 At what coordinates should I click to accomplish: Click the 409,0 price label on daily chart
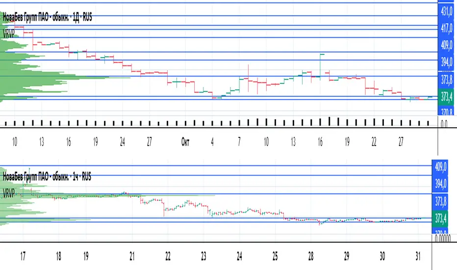447,45
